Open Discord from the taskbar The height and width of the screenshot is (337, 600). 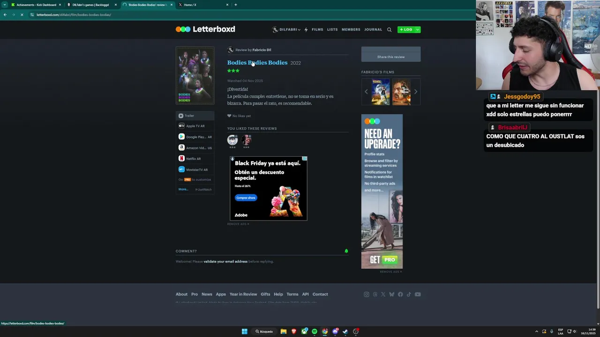tap(335, 331)
